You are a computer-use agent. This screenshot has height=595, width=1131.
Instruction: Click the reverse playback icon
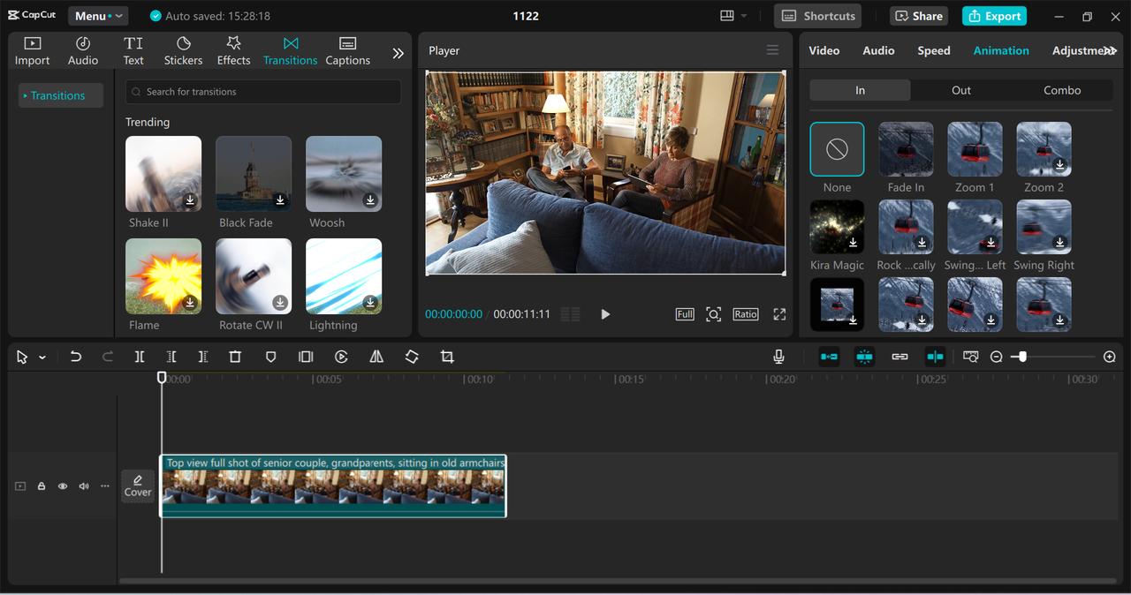[341, 357]
